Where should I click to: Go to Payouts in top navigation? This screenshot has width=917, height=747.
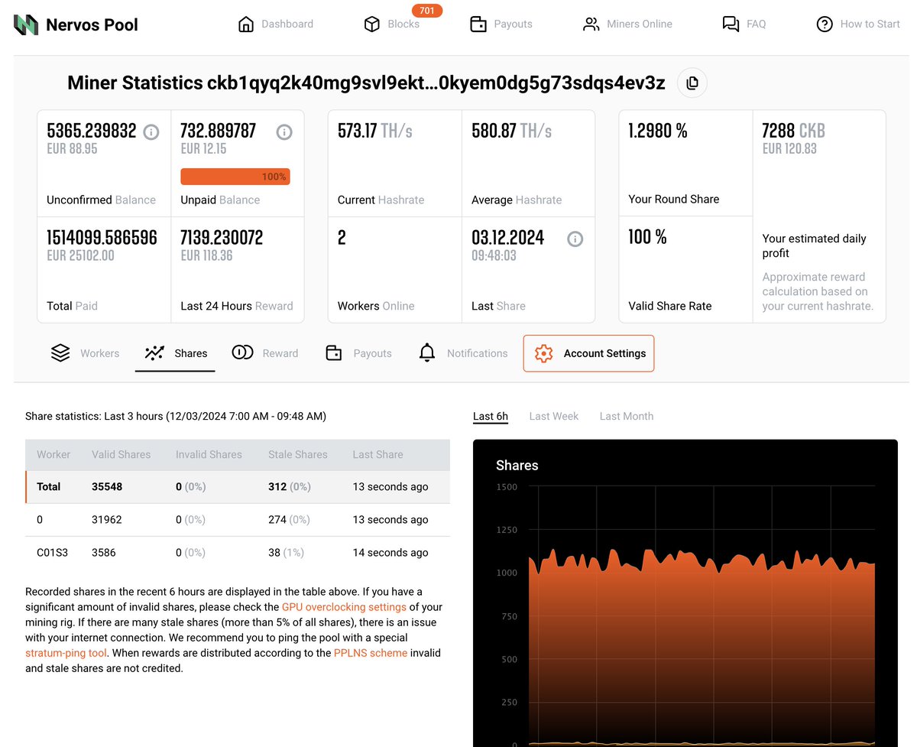pyautogui.click(x=501, y=24)
